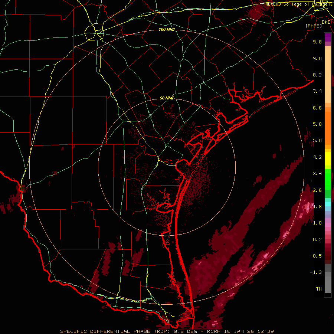Click the "TH" threshold label on legend
Viewport: 334px width, 334px height.
click(319, 289)
